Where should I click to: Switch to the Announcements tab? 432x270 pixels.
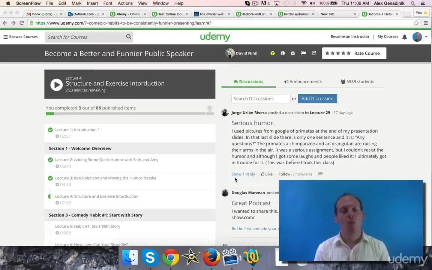[303, 81]
